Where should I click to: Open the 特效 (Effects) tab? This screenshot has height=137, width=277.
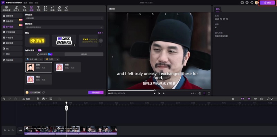click(66, 9)
